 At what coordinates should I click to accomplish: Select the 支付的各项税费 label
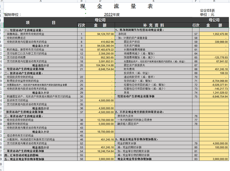coord(16,57)
